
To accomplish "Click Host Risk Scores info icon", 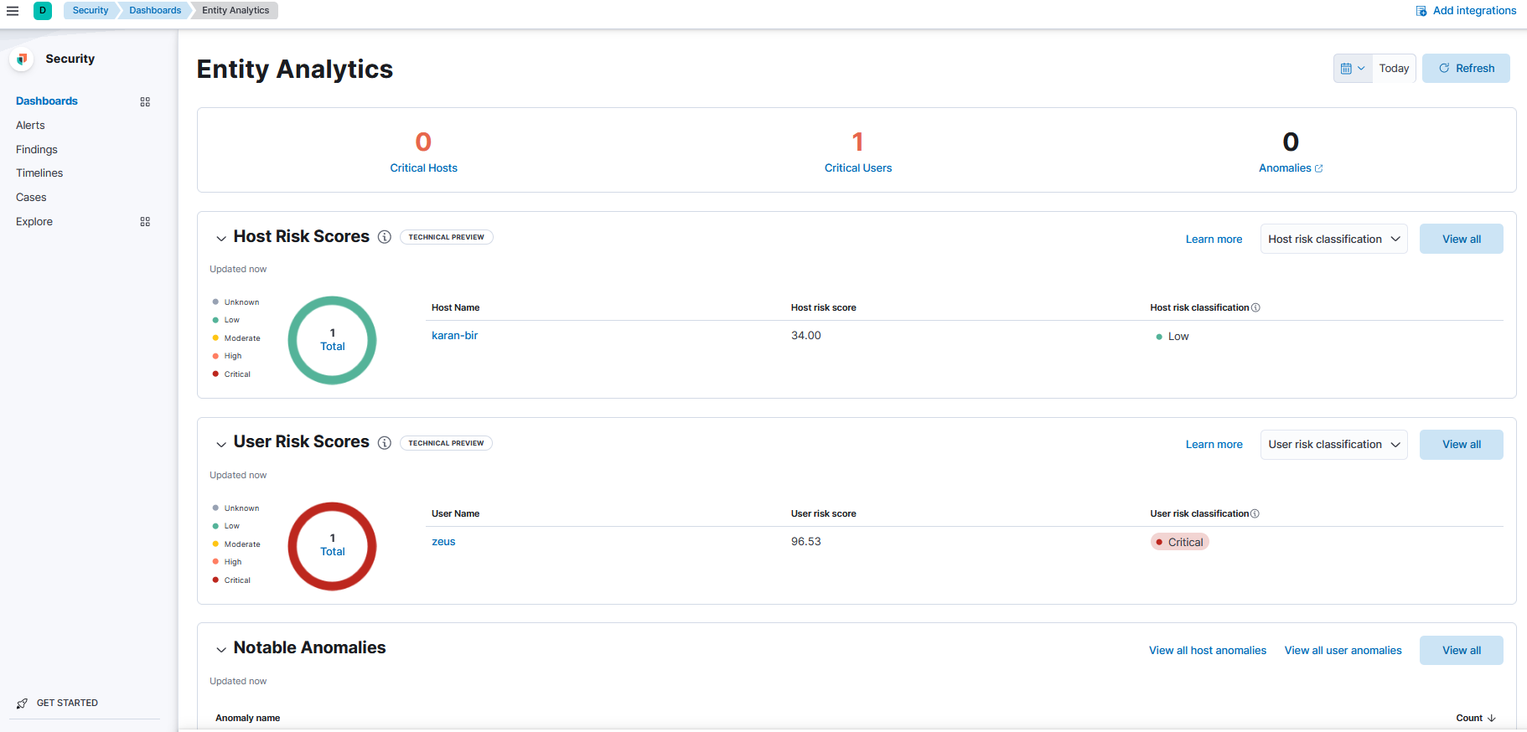I will point(385,237).
